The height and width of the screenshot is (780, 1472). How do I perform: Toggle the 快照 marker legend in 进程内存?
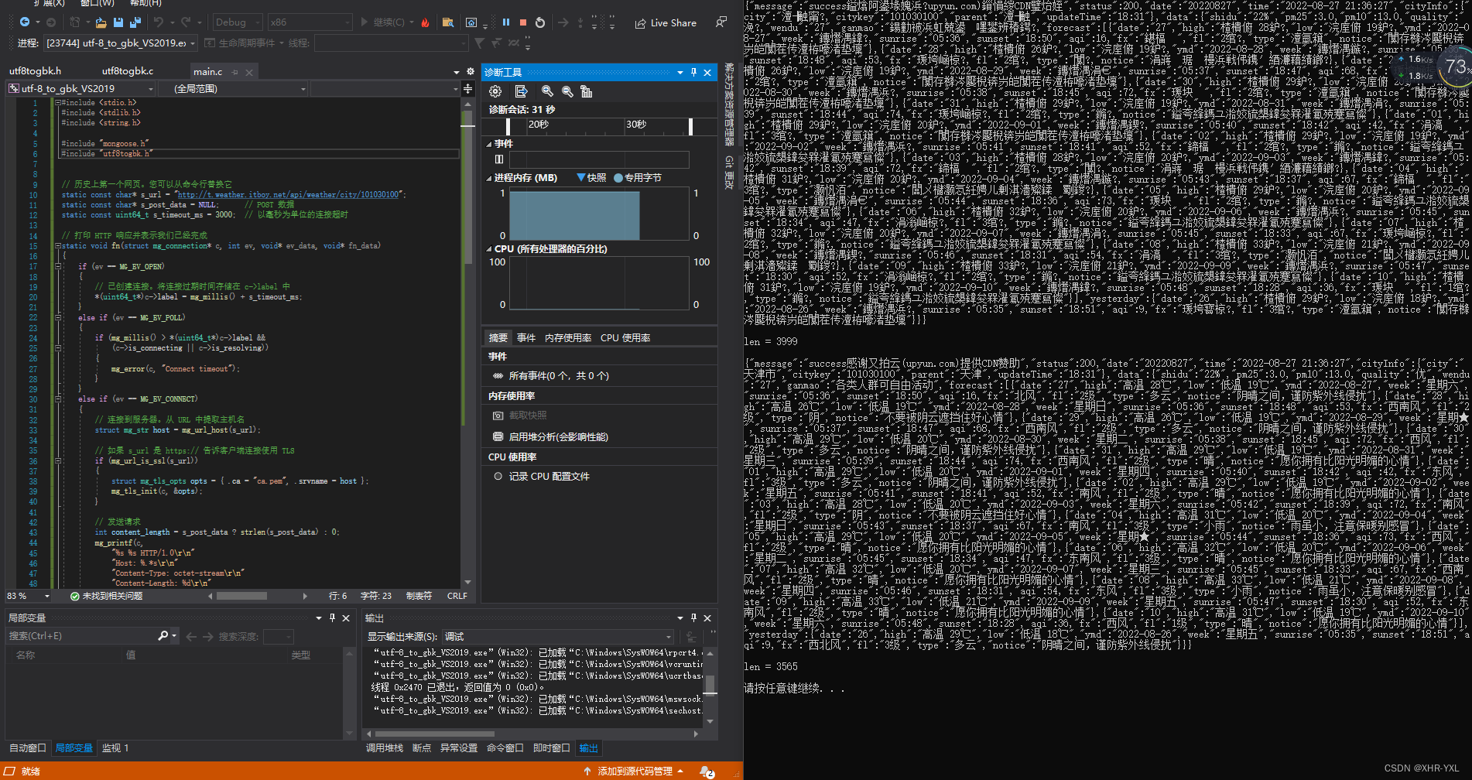[x=591, y=177]
